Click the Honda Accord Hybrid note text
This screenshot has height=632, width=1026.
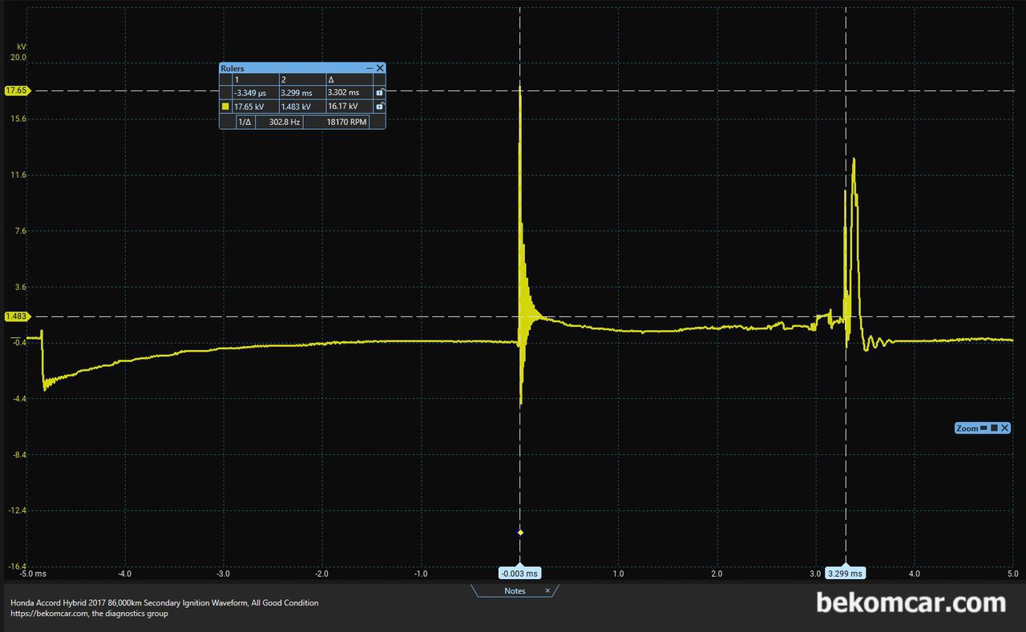click(164, 602)
